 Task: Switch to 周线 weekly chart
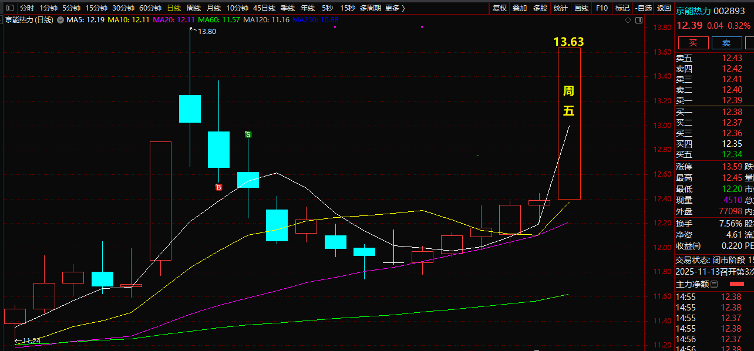click(x=194, y=8)
